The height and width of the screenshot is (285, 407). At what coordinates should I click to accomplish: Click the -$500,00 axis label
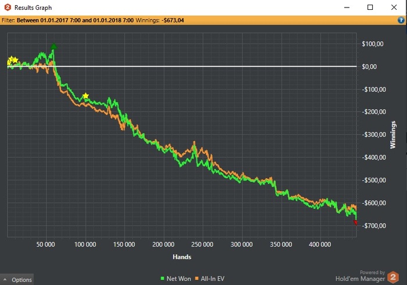(374, 180)
